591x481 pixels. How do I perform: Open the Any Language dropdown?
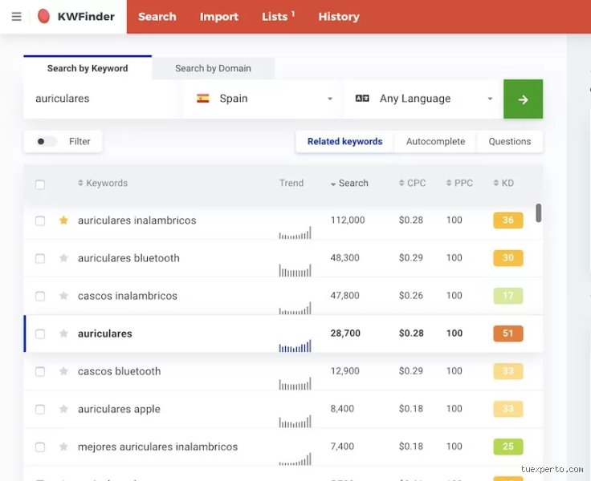tap(423, 99)
